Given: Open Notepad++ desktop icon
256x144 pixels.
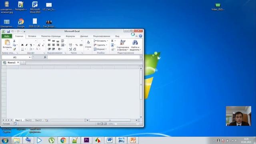Looking at the screenshot, I should [21, 6].
